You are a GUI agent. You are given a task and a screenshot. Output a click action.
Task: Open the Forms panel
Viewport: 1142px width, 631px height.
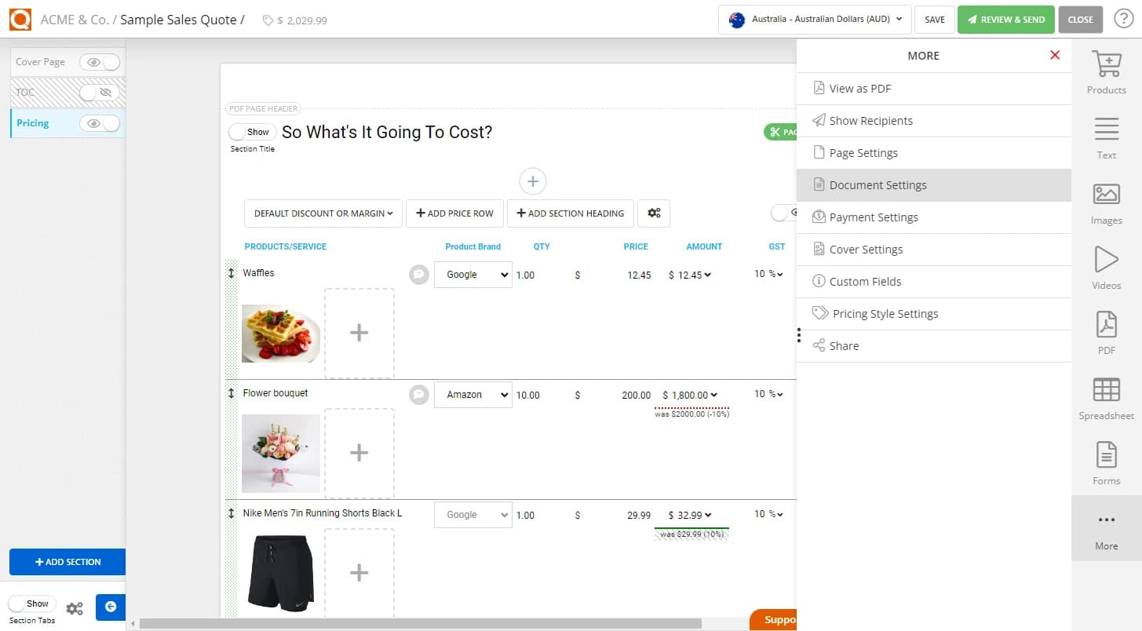pyautogui.click(x=1105, y=461)
